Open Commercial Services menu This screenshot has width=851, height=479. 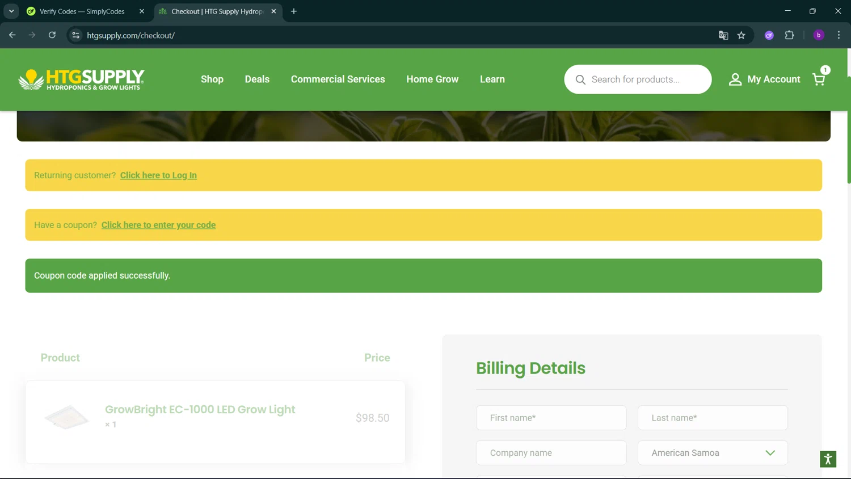pyautogui.click(x=338, y=79)
